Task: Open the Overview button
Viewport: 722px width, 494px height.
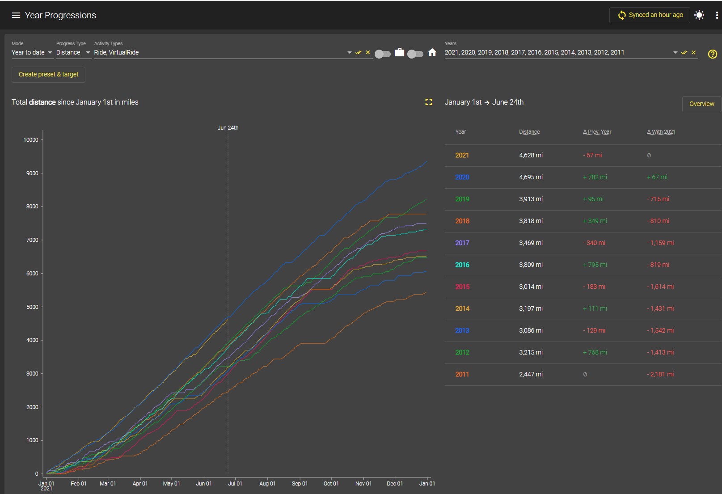Action: coord(701,104)
